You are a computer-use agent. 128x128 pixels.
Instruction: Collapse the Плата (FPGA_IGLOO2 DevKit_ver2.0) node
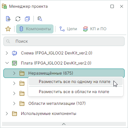coord(7,63)
